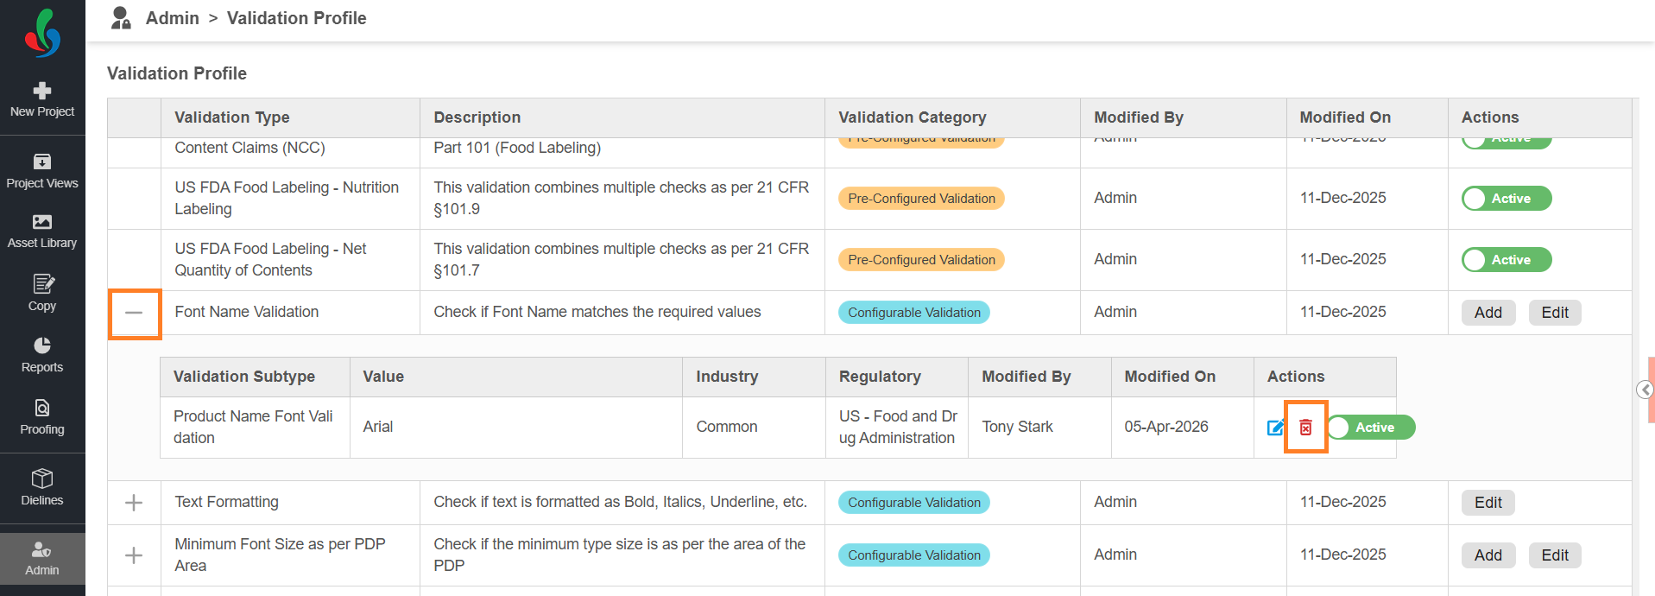Open Dielines in the sidebar
The image size is (1655, 596).
pyautogui.click(x=42, y=488)
